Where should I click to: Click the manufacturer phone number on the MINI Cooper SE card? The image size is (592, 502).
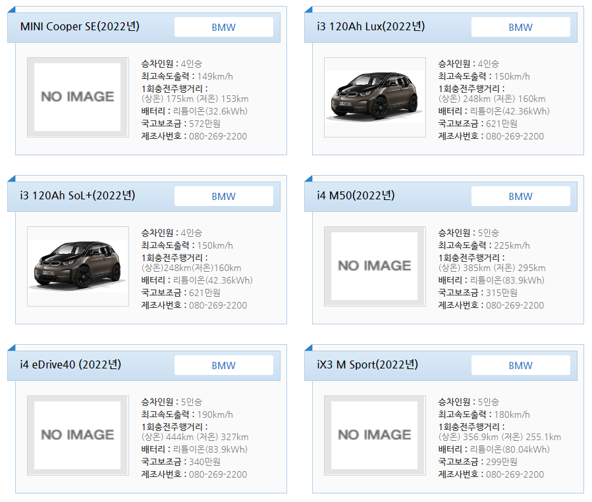[x=218, y=136]
